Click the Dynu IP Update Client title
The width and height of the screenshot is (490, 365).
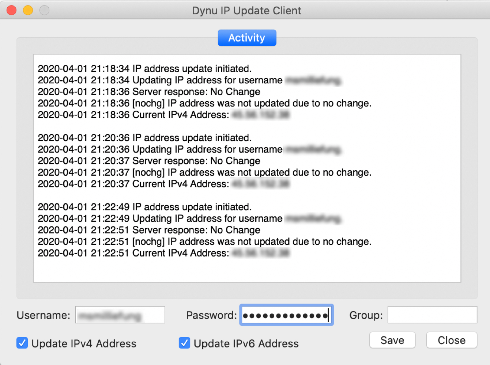(x=246, y=11)
